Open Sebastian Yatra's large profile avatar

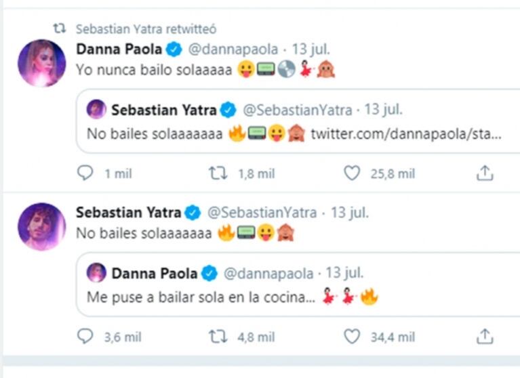pyautogui.click(x=41, y=226)
